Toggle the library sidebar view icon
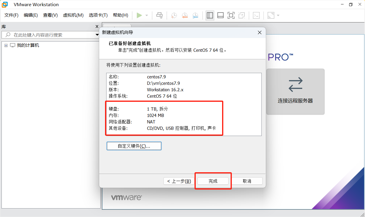 [210, 15]
